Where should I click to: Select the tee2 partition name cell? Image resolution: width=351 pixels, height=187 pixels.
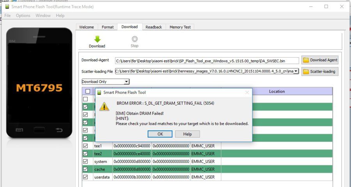(103, 153)
